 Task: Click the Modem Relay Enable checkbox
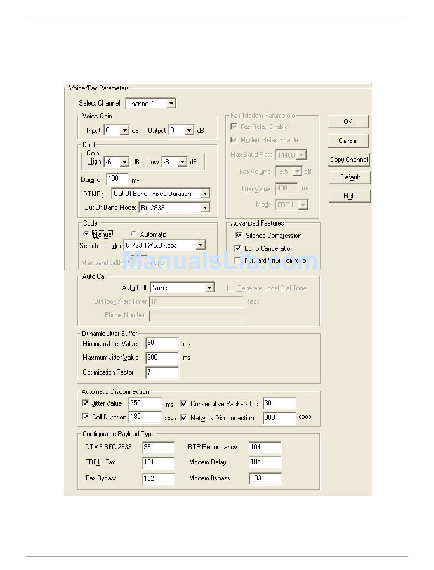click(234, 140)
